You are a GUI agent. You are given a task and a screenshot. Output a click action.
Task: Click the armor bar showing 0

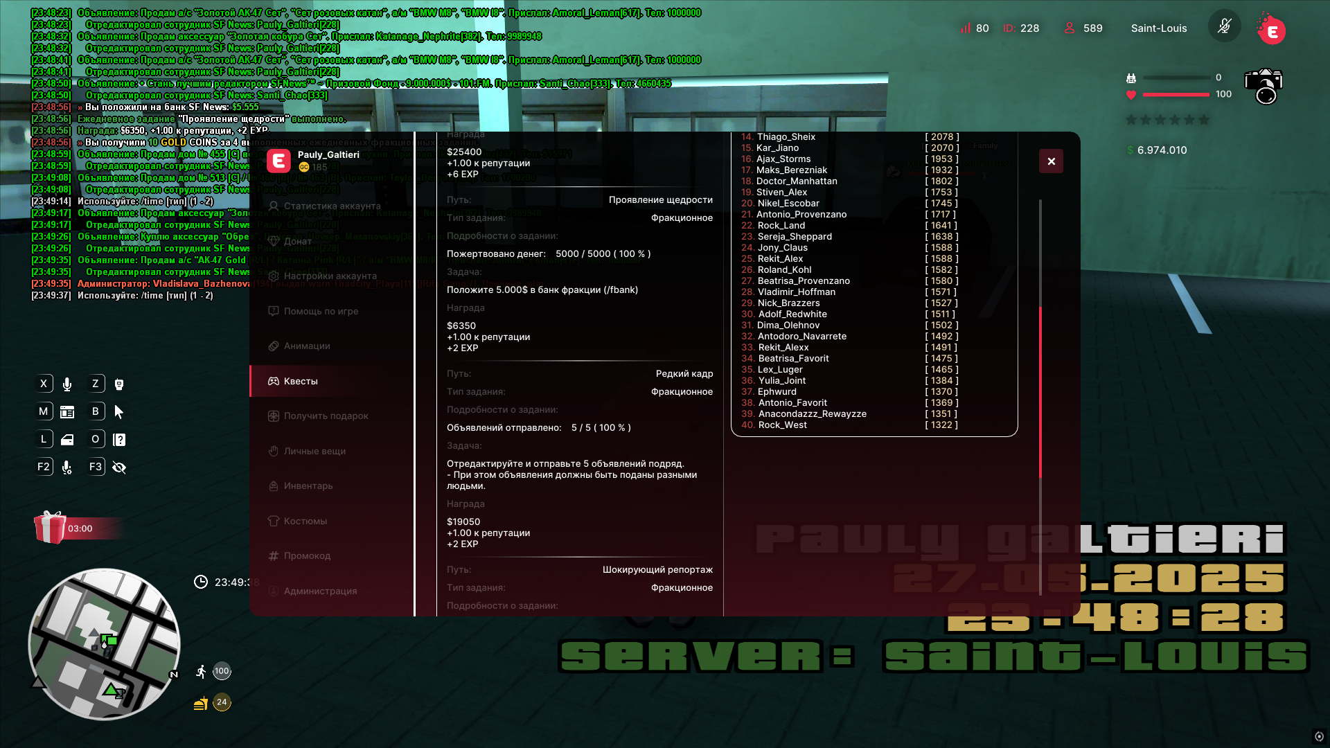coord(1176,78)
